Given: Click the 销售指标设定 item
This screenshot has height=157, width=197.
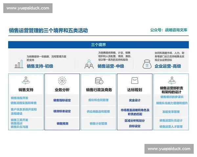Looking at the screenshot, I should [x=62, y=100].
